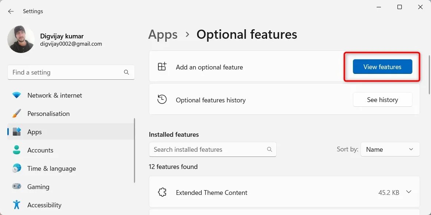This screenshot has height=215, width=431.
Task: Expand the Extended Theme Content entry
Action: pos(409,192)
